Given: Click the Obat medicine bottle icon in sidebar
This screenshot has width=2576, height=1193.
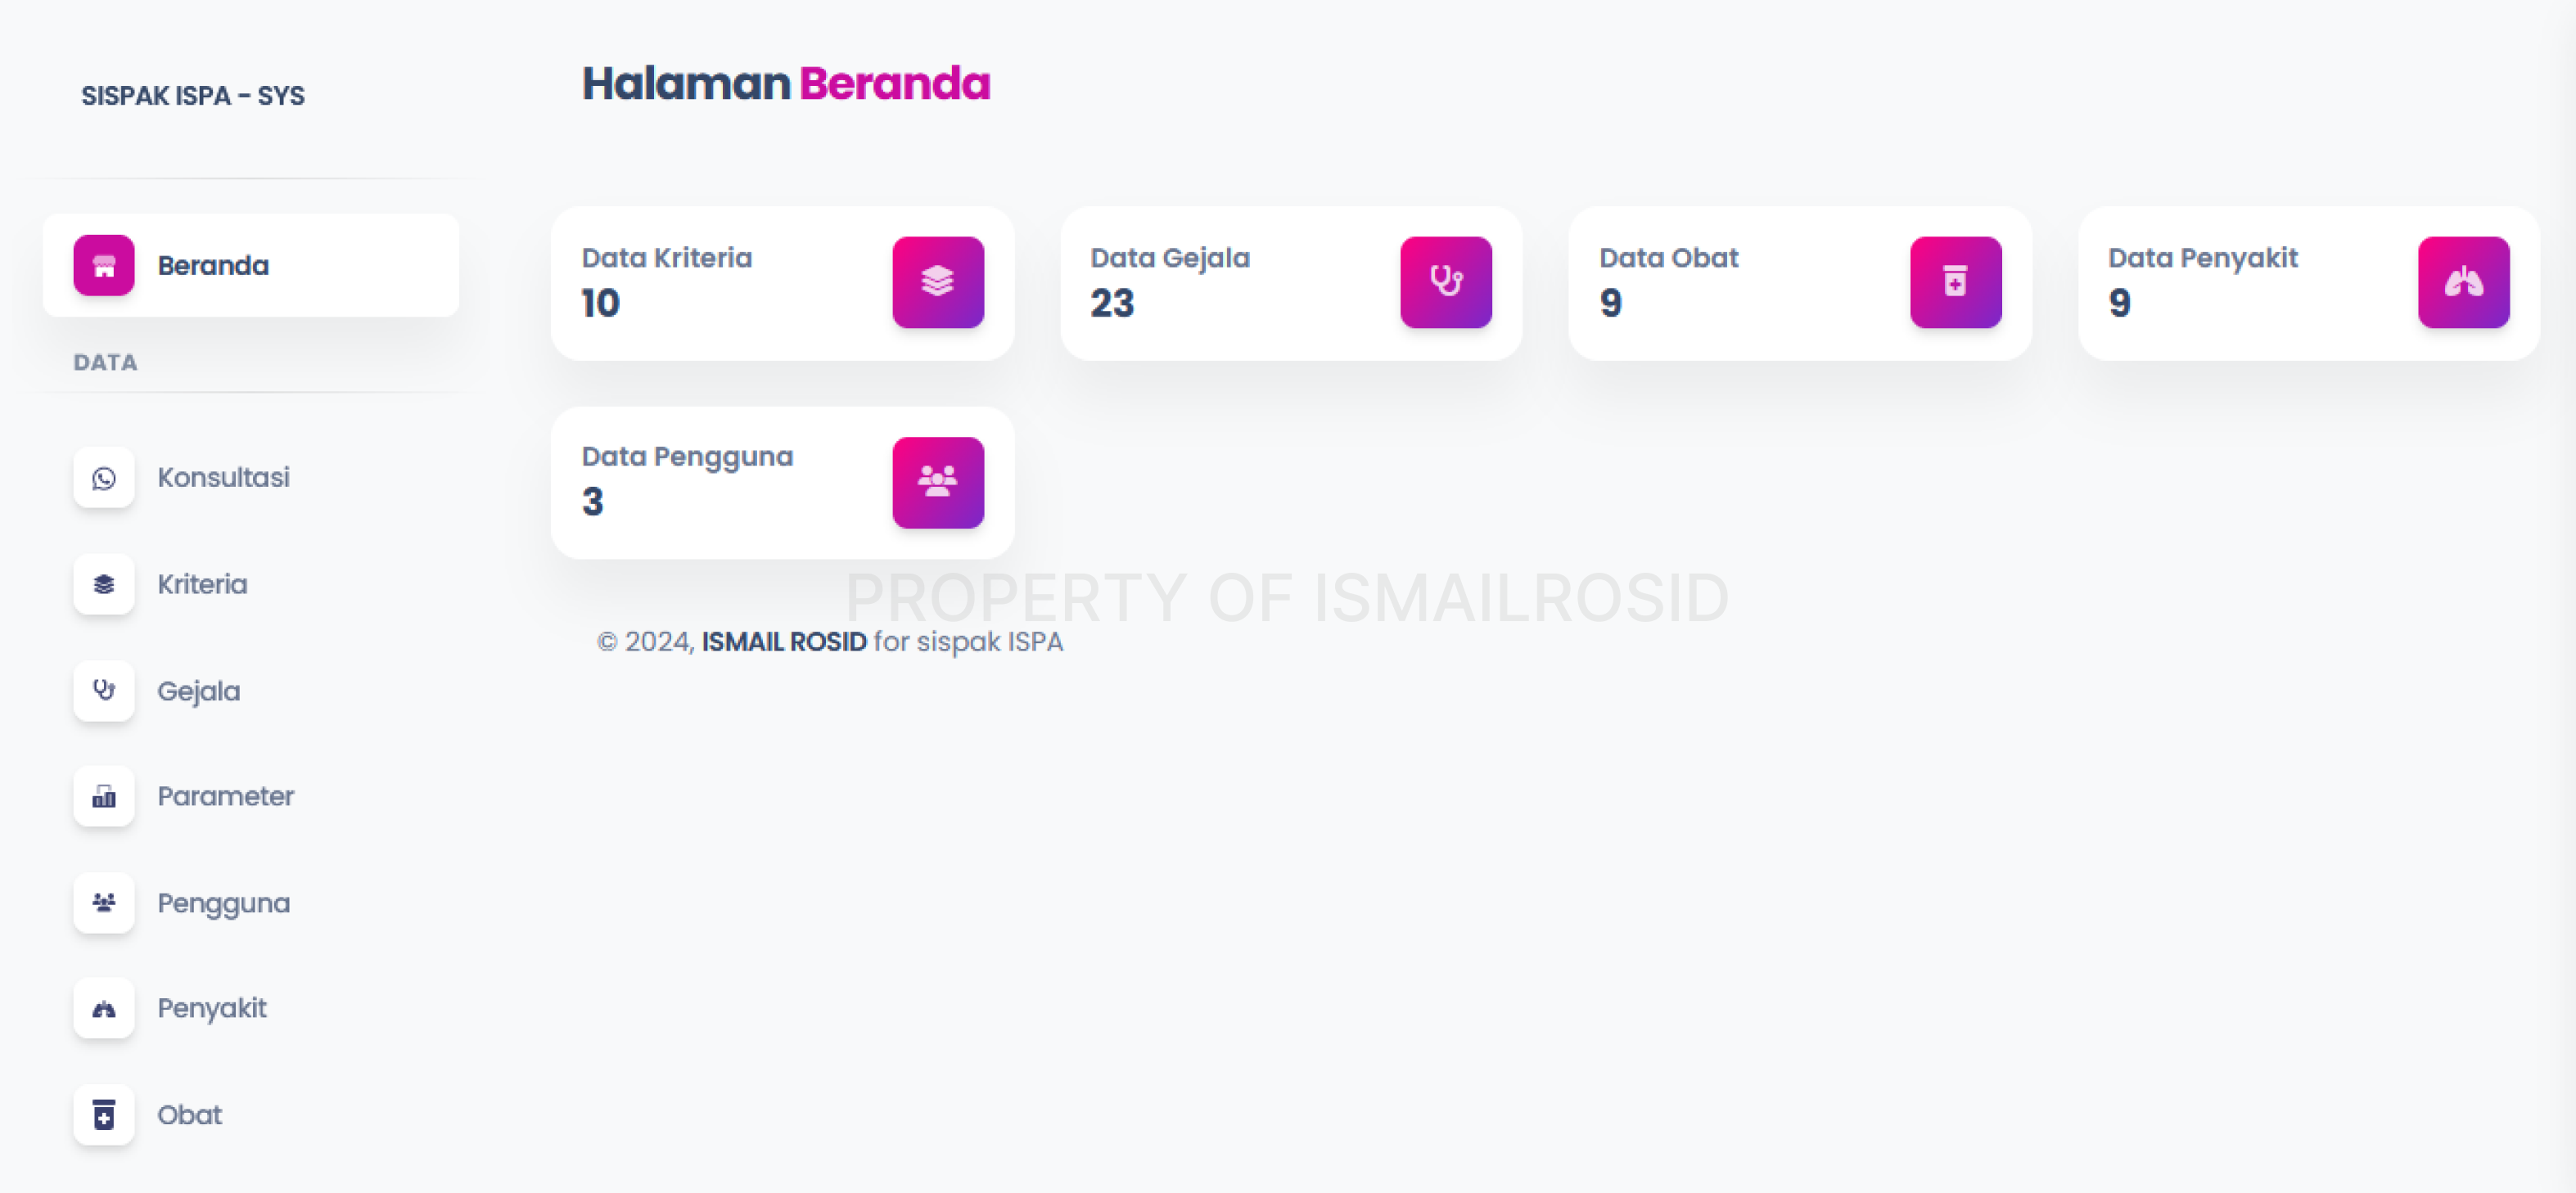Looking at the screenshot, I should (x=104, y=1114).
